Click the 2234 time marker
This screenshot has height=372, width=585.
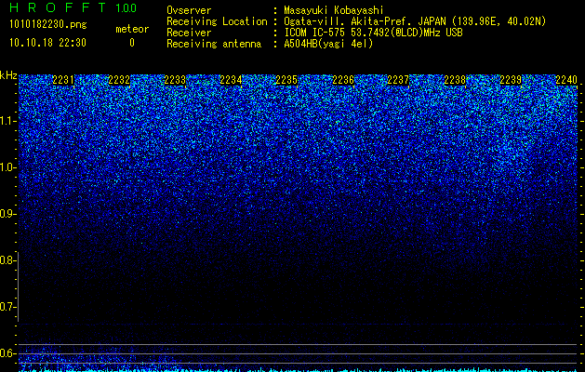click(x=231, y=80)
